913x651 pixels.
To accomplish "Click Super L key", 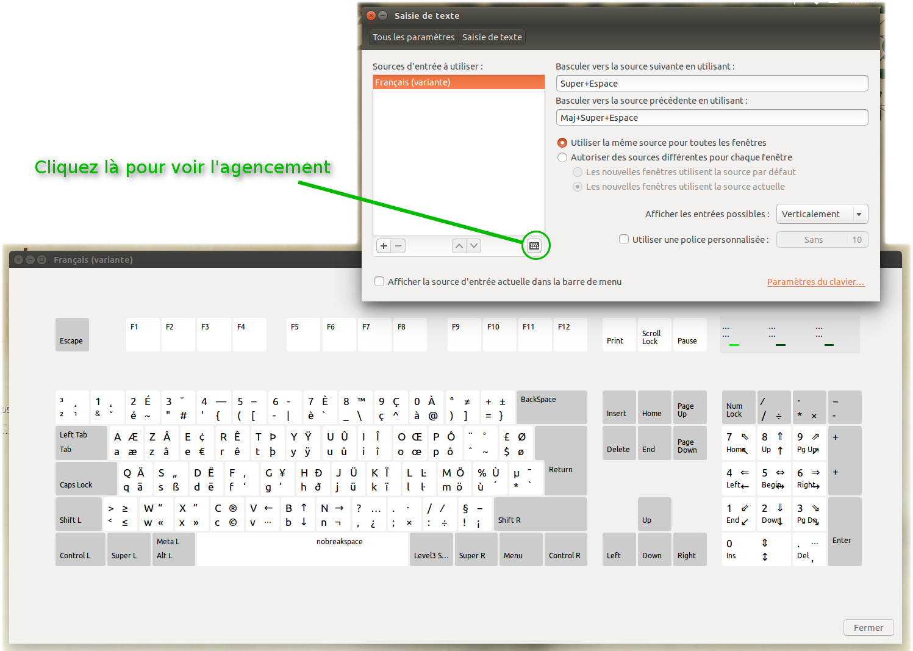I will point(129,549).
